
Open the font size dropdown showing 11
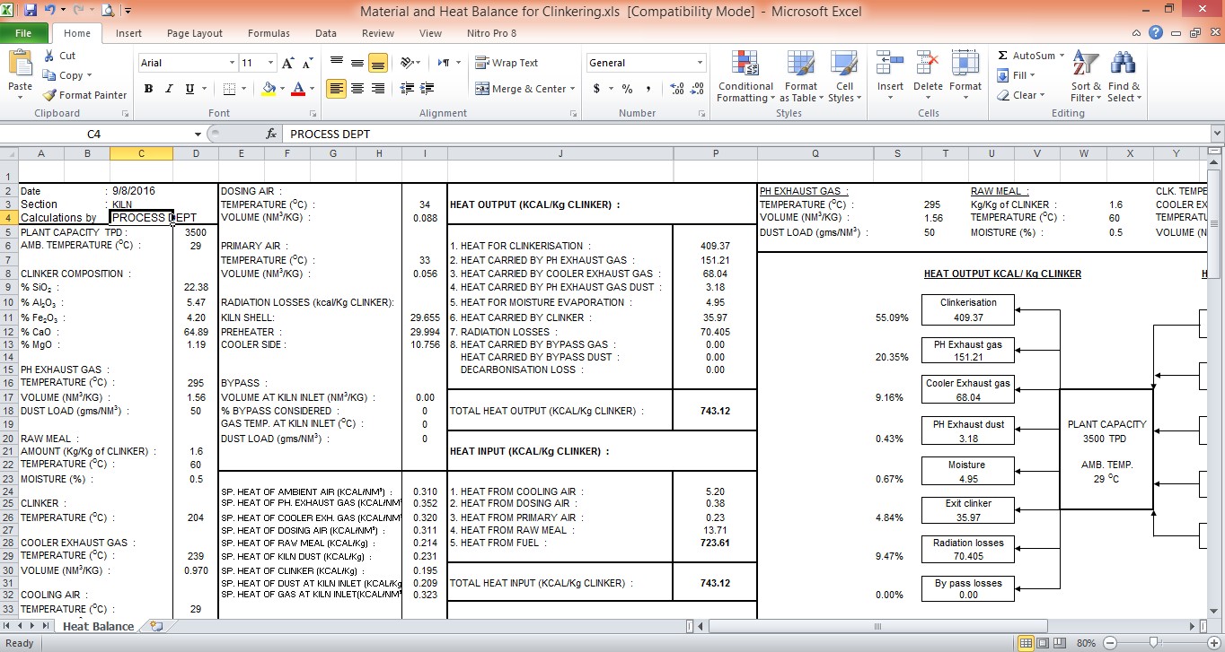point(270,63)
